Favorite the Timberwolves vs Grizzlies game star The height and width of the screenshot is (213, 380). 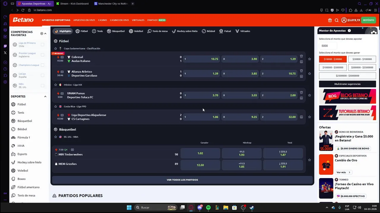309,160
